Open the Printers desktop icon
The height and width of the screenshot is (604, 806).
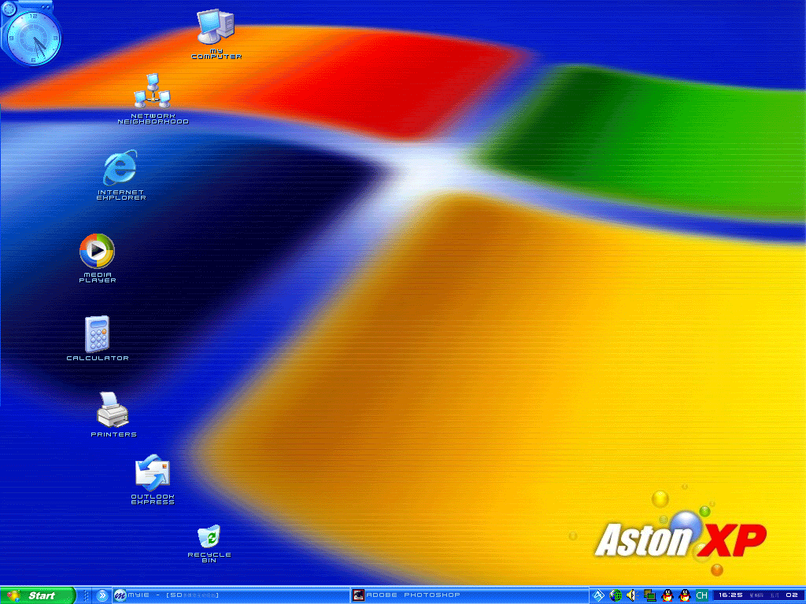pos(113,410)
